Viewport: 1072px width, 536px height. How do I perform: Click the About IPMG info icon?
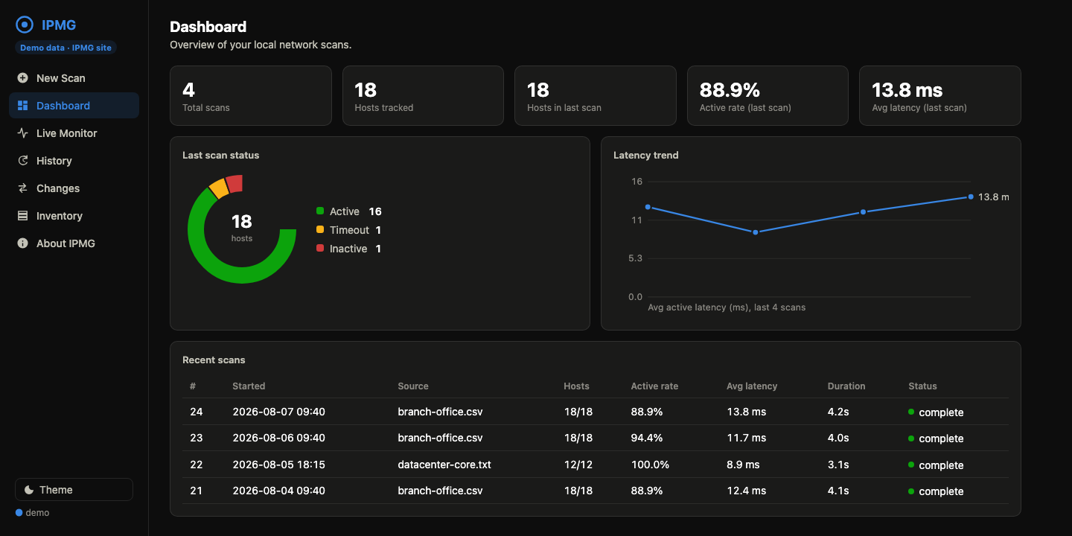point(22,243)
